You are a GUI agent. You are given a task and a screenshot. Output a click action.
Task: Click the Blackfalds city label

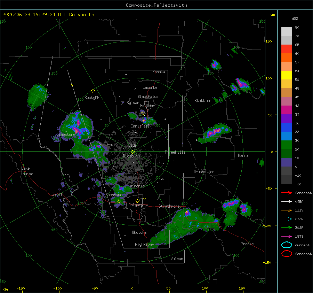(x=148, y=97)
